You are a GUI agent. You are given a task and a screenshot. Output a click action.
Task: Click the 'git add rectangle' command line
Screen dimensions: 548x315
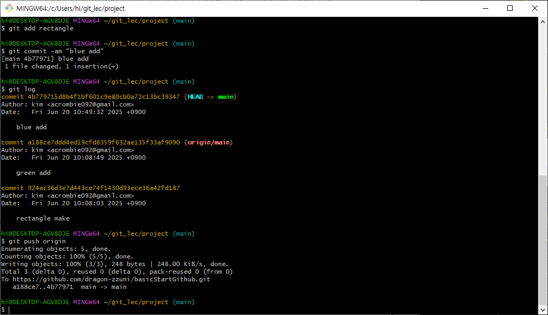tap(38, 28)
